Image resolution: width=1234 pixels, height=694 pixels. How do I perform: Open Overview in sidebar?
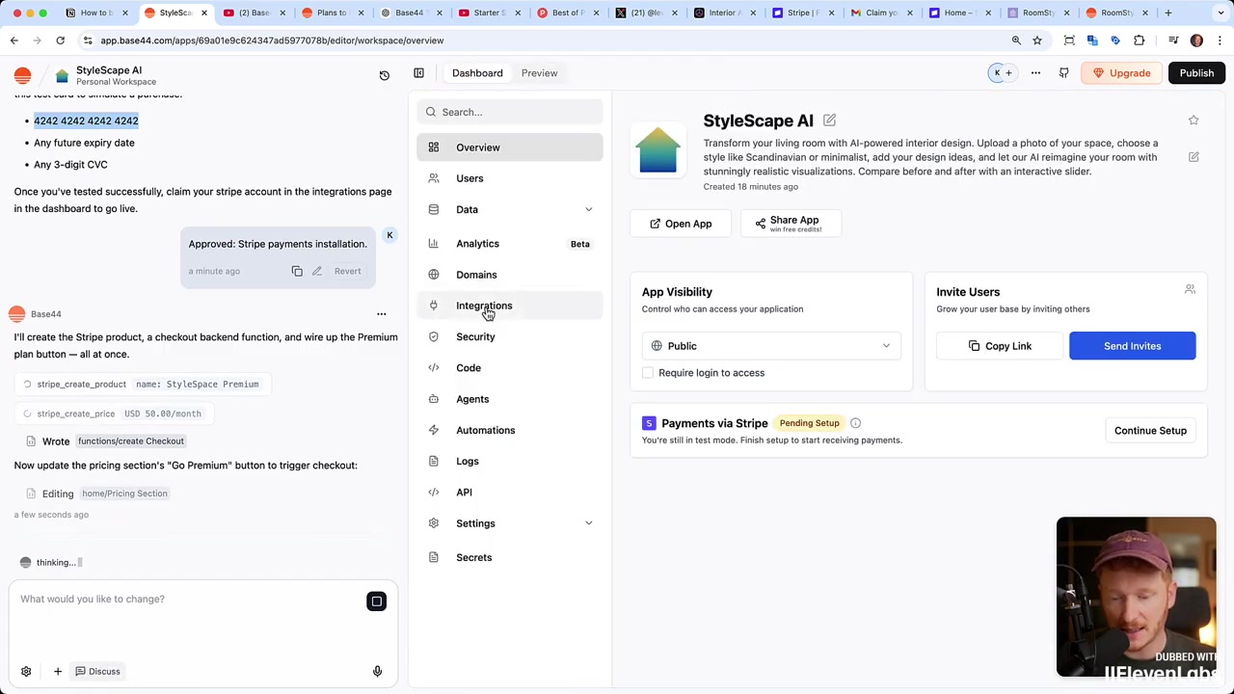(510, 147)
